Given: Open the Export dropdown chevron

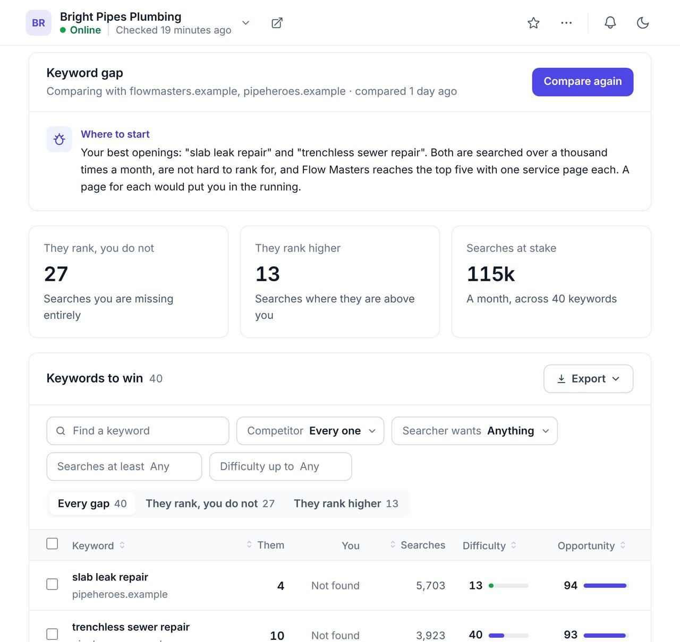Looking at the screenshot, I should point(616,379).
